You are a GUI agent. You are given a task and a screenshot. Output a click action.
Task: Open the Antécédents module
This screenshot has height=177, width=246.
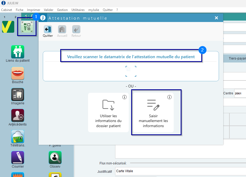pos(18,117)
